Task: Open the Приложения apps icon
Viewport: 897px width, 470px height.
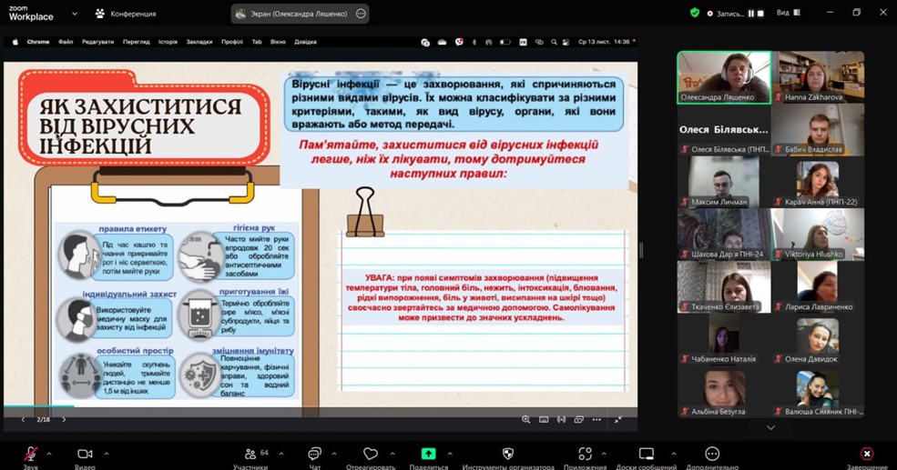Action: (x=585, y=454)
